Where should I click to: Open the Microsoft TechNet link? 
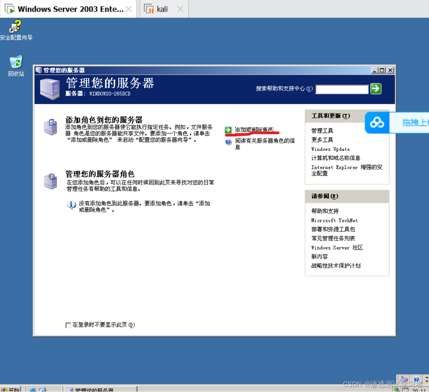coord(334,220)
